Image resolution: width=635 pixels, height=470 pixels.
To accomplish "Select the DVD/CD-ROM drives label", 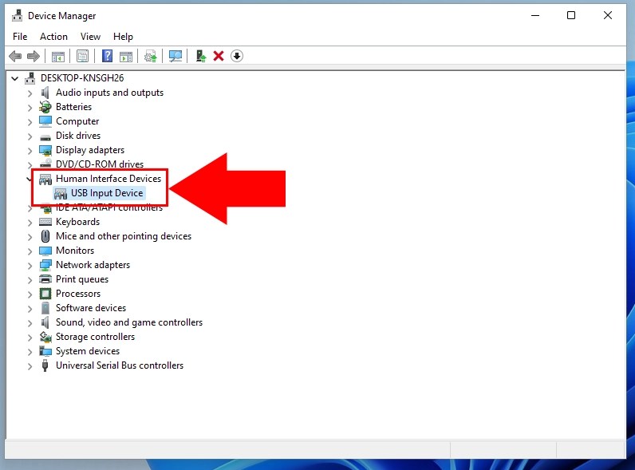I will 100,164.
